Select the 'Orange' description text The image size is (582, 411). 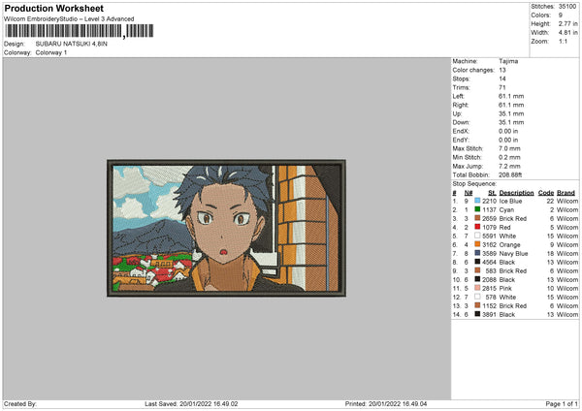[509, 245]
